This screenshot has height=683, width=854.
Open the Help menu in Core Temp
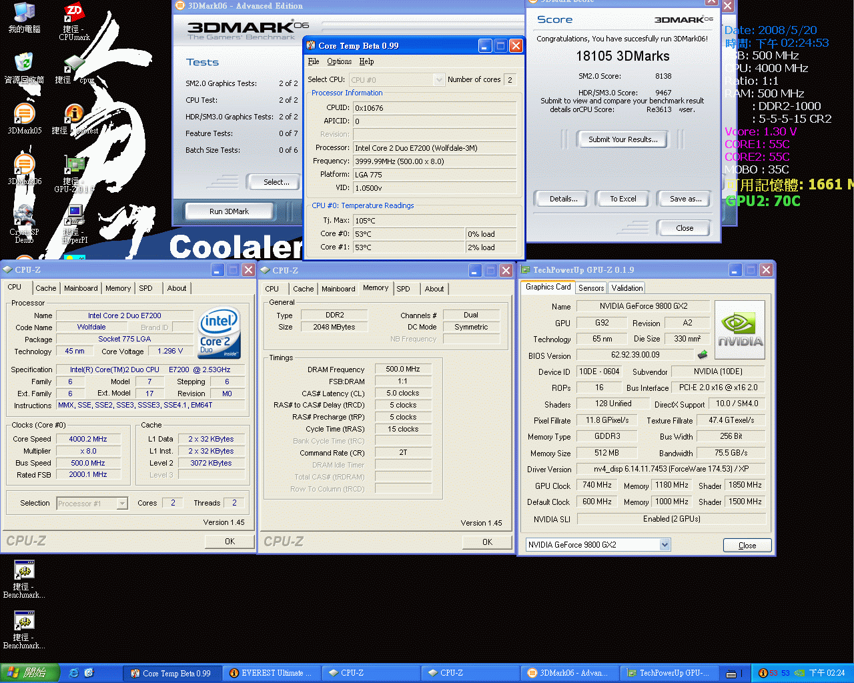tap(366, 61)
